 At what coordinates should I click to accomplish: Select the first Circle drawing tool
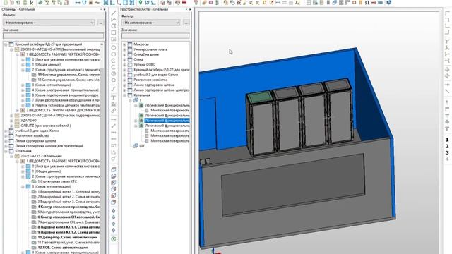(x=114, y=48)
